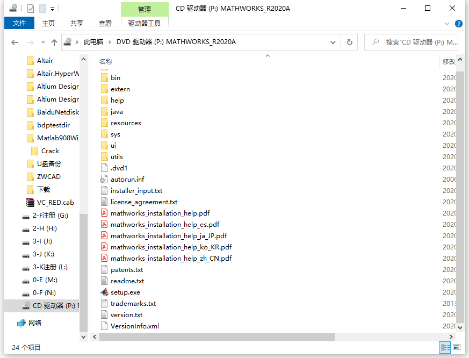Select the 3-K注册 (L:) drive
Viewport: 469px width, 358px height.
pyautogui.click(x=50, y=267)
